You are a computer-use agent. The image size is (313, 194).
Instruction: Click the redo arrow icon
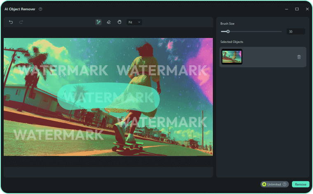pos(21,22)
